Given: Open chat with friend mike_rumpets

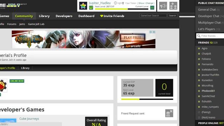Looking at the screenshot, I should [x=210, y=107].
